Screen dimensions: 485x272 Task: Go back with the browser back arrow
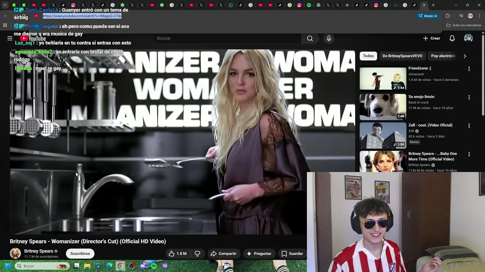[5, 16]
